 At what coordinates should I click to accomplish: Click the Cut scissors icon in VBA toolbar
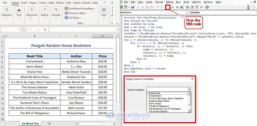click(x=138, y=7)
